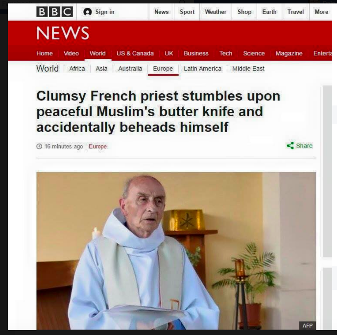Open the Magazine tab
This screenshot has width=337, height=335.
point(289,53)
